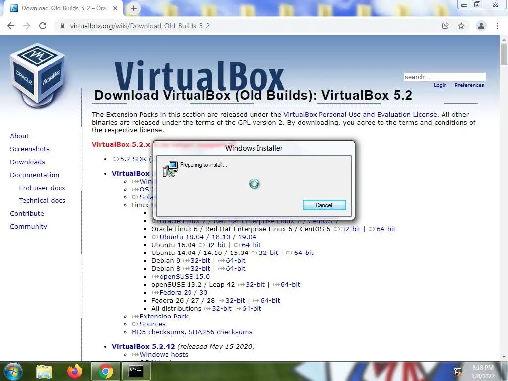Open Chrome three-dot menu
Screen dimensions: 508x381
coord(497,26)
